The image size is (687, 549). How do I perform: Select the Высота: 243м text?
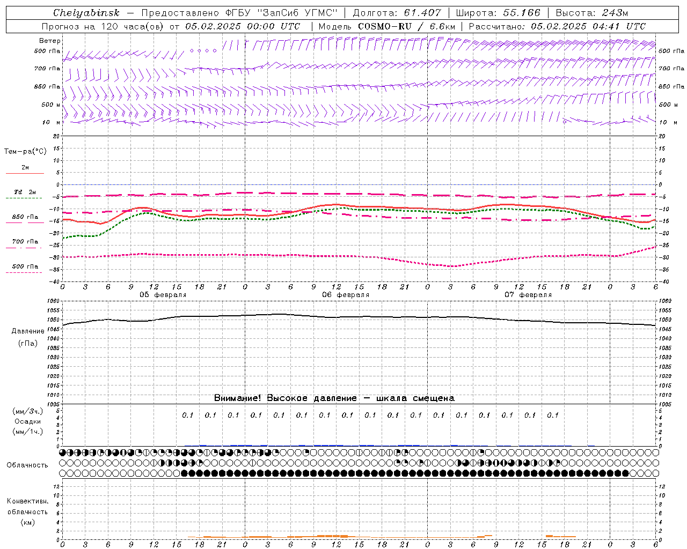tap(591, 13)
